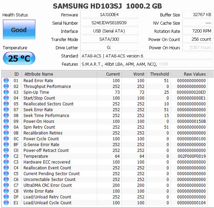Click status orb for Temperature attribute row
The height and width of the screenshot is (208, 214).
[6, 156]
